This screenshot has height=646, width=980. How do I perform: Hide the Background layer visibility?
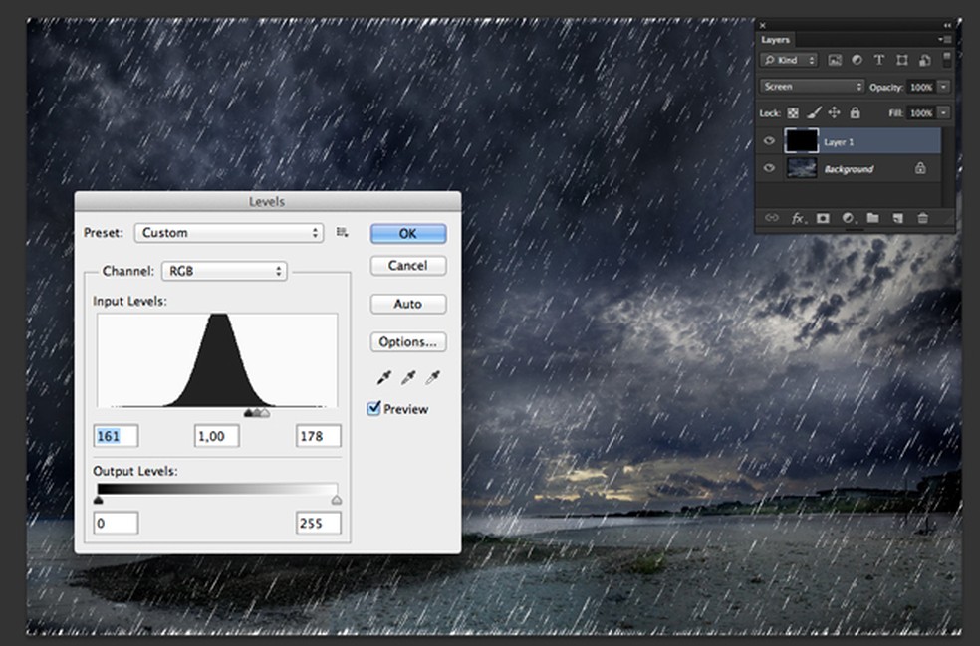click(x=769, y=169)
